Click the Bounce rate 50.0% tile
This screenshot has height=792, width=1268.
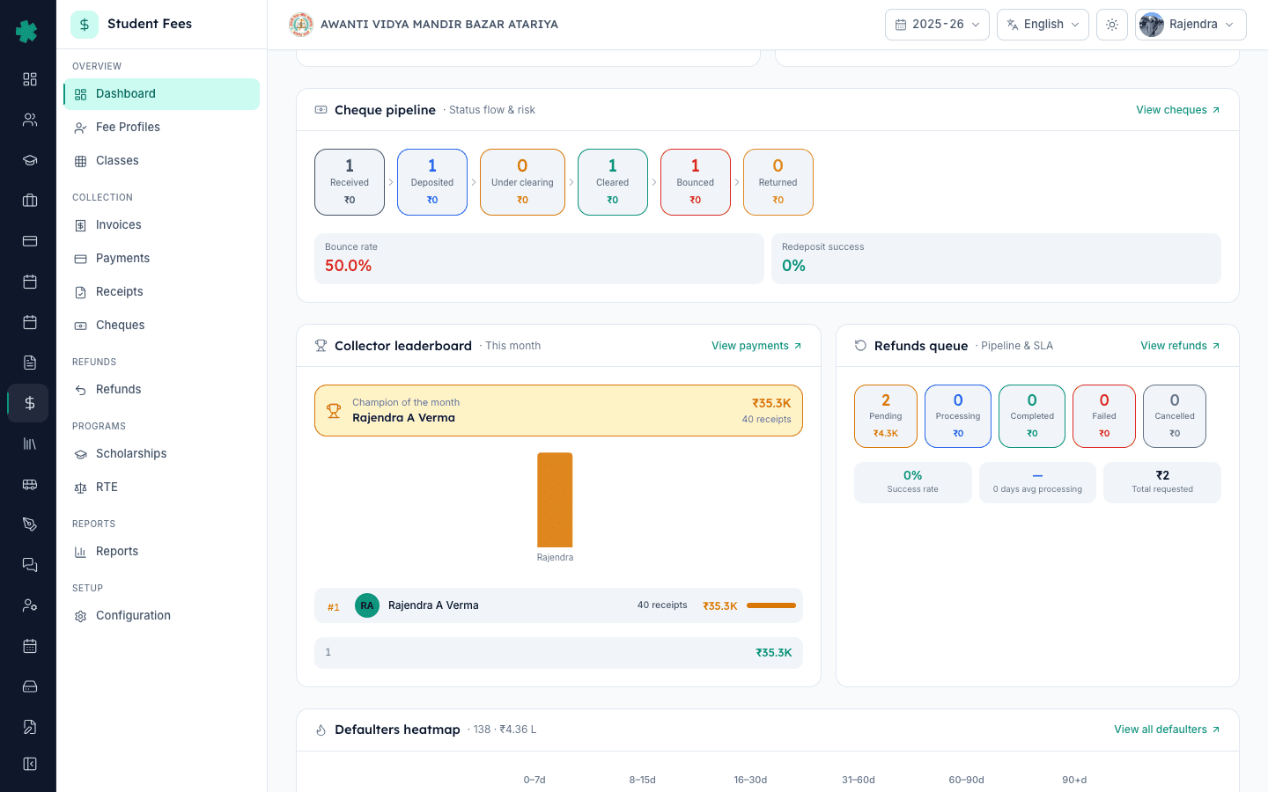(539, 259)
